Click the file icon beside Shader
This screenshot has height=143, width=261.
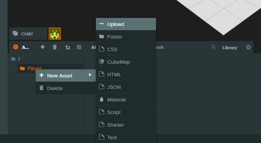tap(102, 124)
